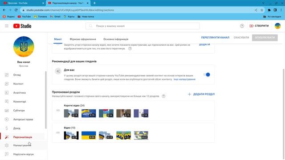285x160 pixels.
Task: Click ДОДАТИ РОЗДІЛ button
Action: click(x=201, y=94)
